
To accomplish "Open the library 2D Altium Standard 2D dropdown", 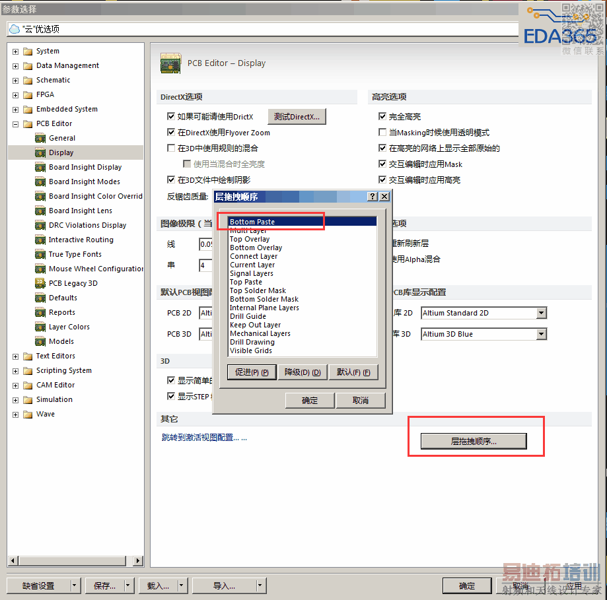I will [542, 313].
